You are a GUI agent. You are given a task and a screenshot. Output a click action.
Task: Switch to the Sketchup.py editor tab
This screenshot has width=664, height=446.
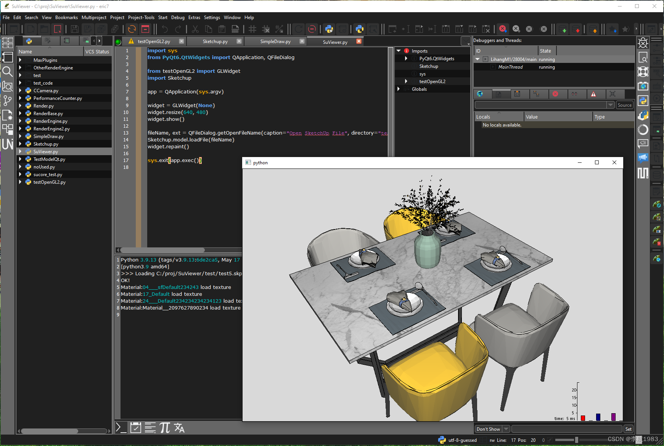(x=215, y=42)
